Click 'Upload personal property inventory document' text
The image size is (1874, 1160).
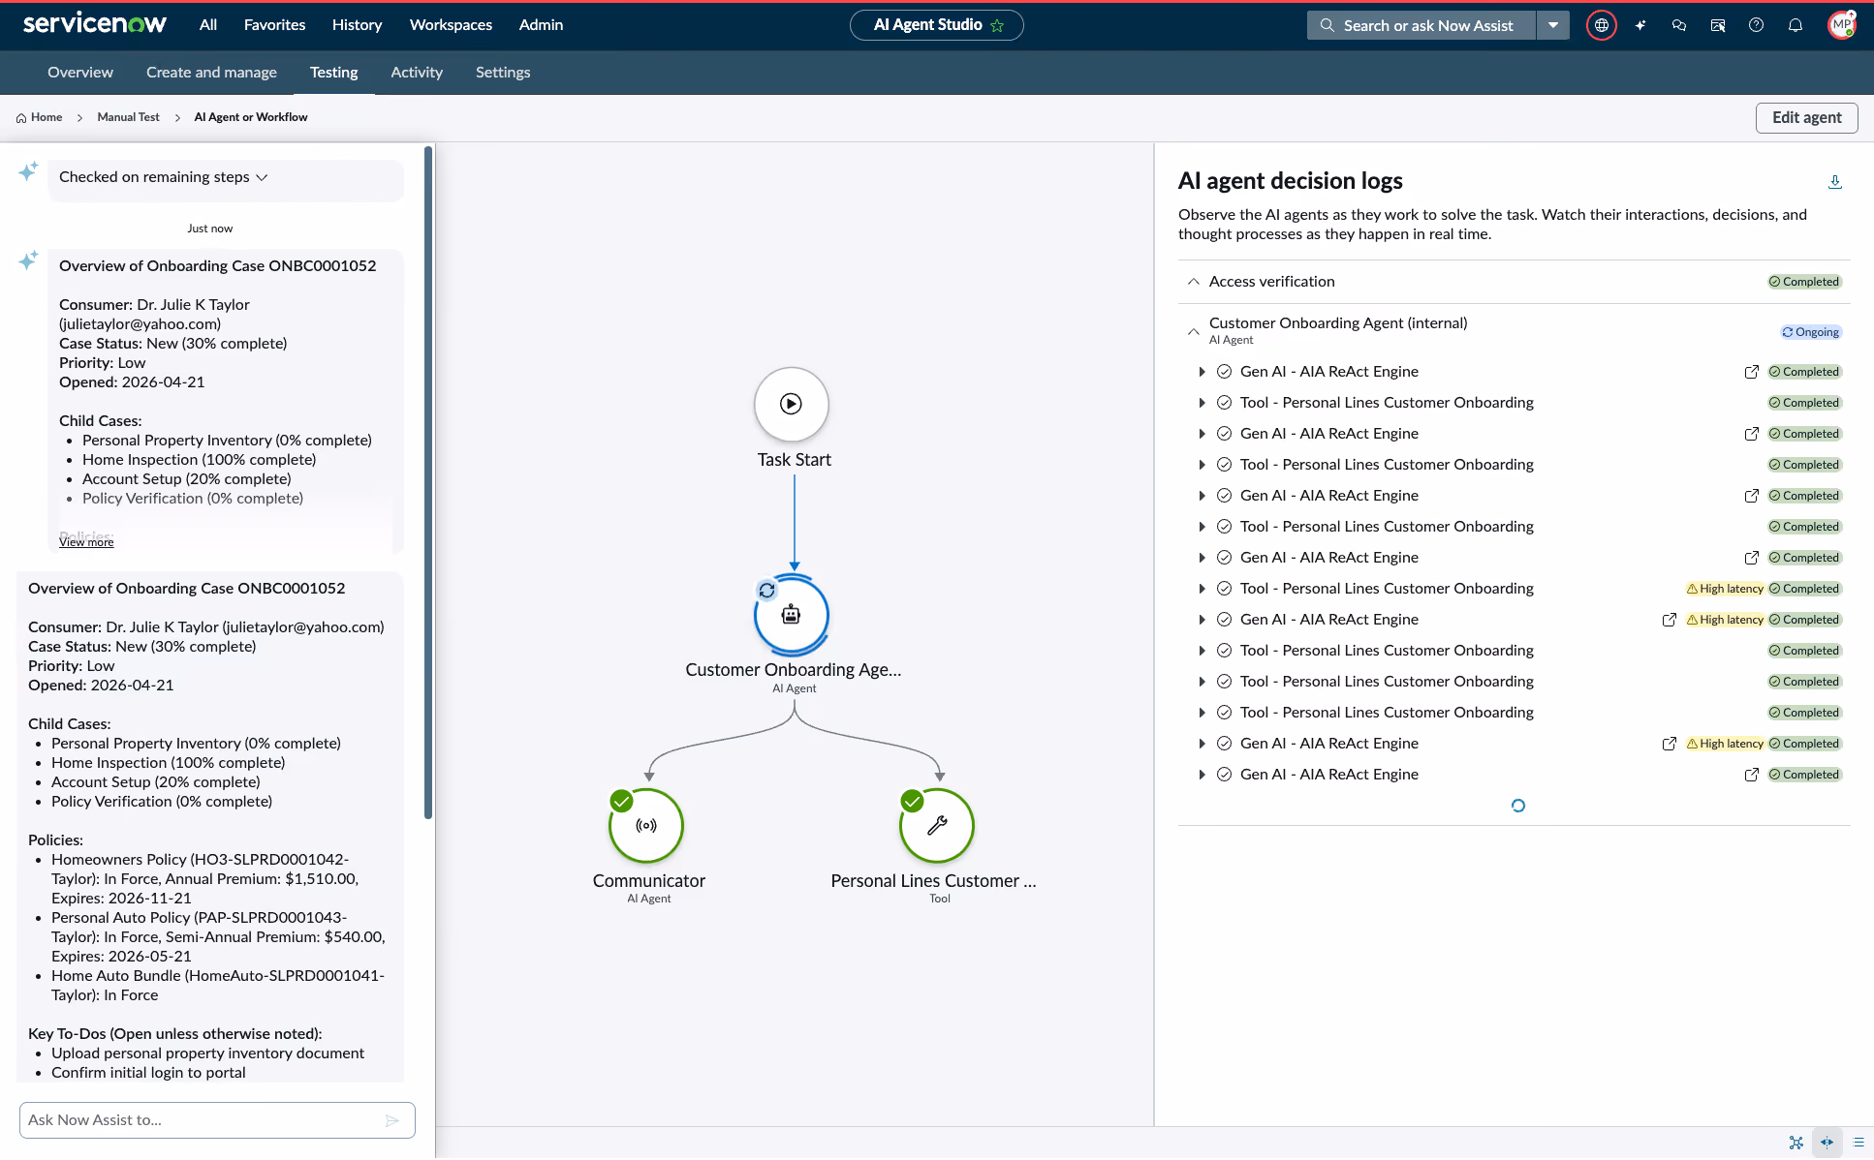pos(207,1053)
